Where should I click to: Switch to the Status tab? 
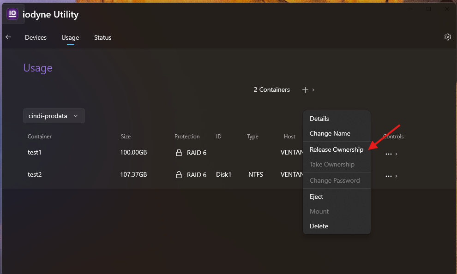point(102,37)
